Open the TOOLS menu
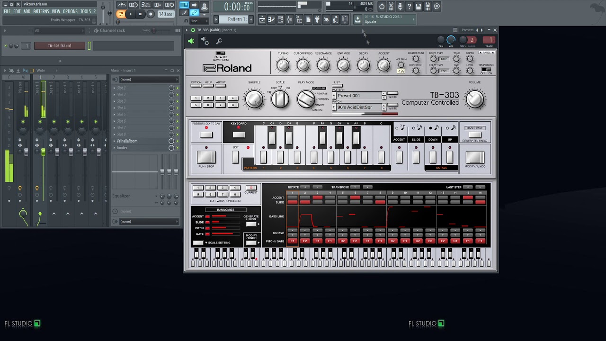Viewport: 606px width, 341px height. [x=86, y=11]
